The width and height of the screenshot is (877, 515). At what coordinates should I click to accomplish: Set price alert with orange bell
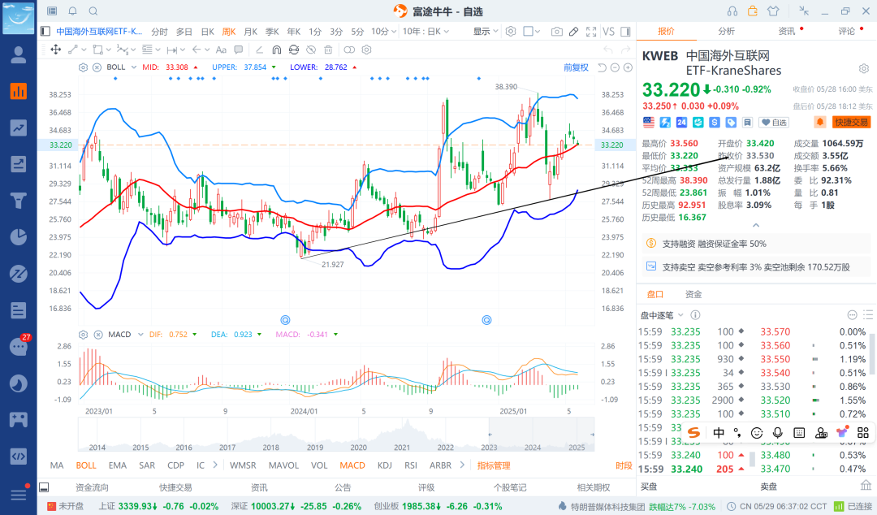[820, 122]
